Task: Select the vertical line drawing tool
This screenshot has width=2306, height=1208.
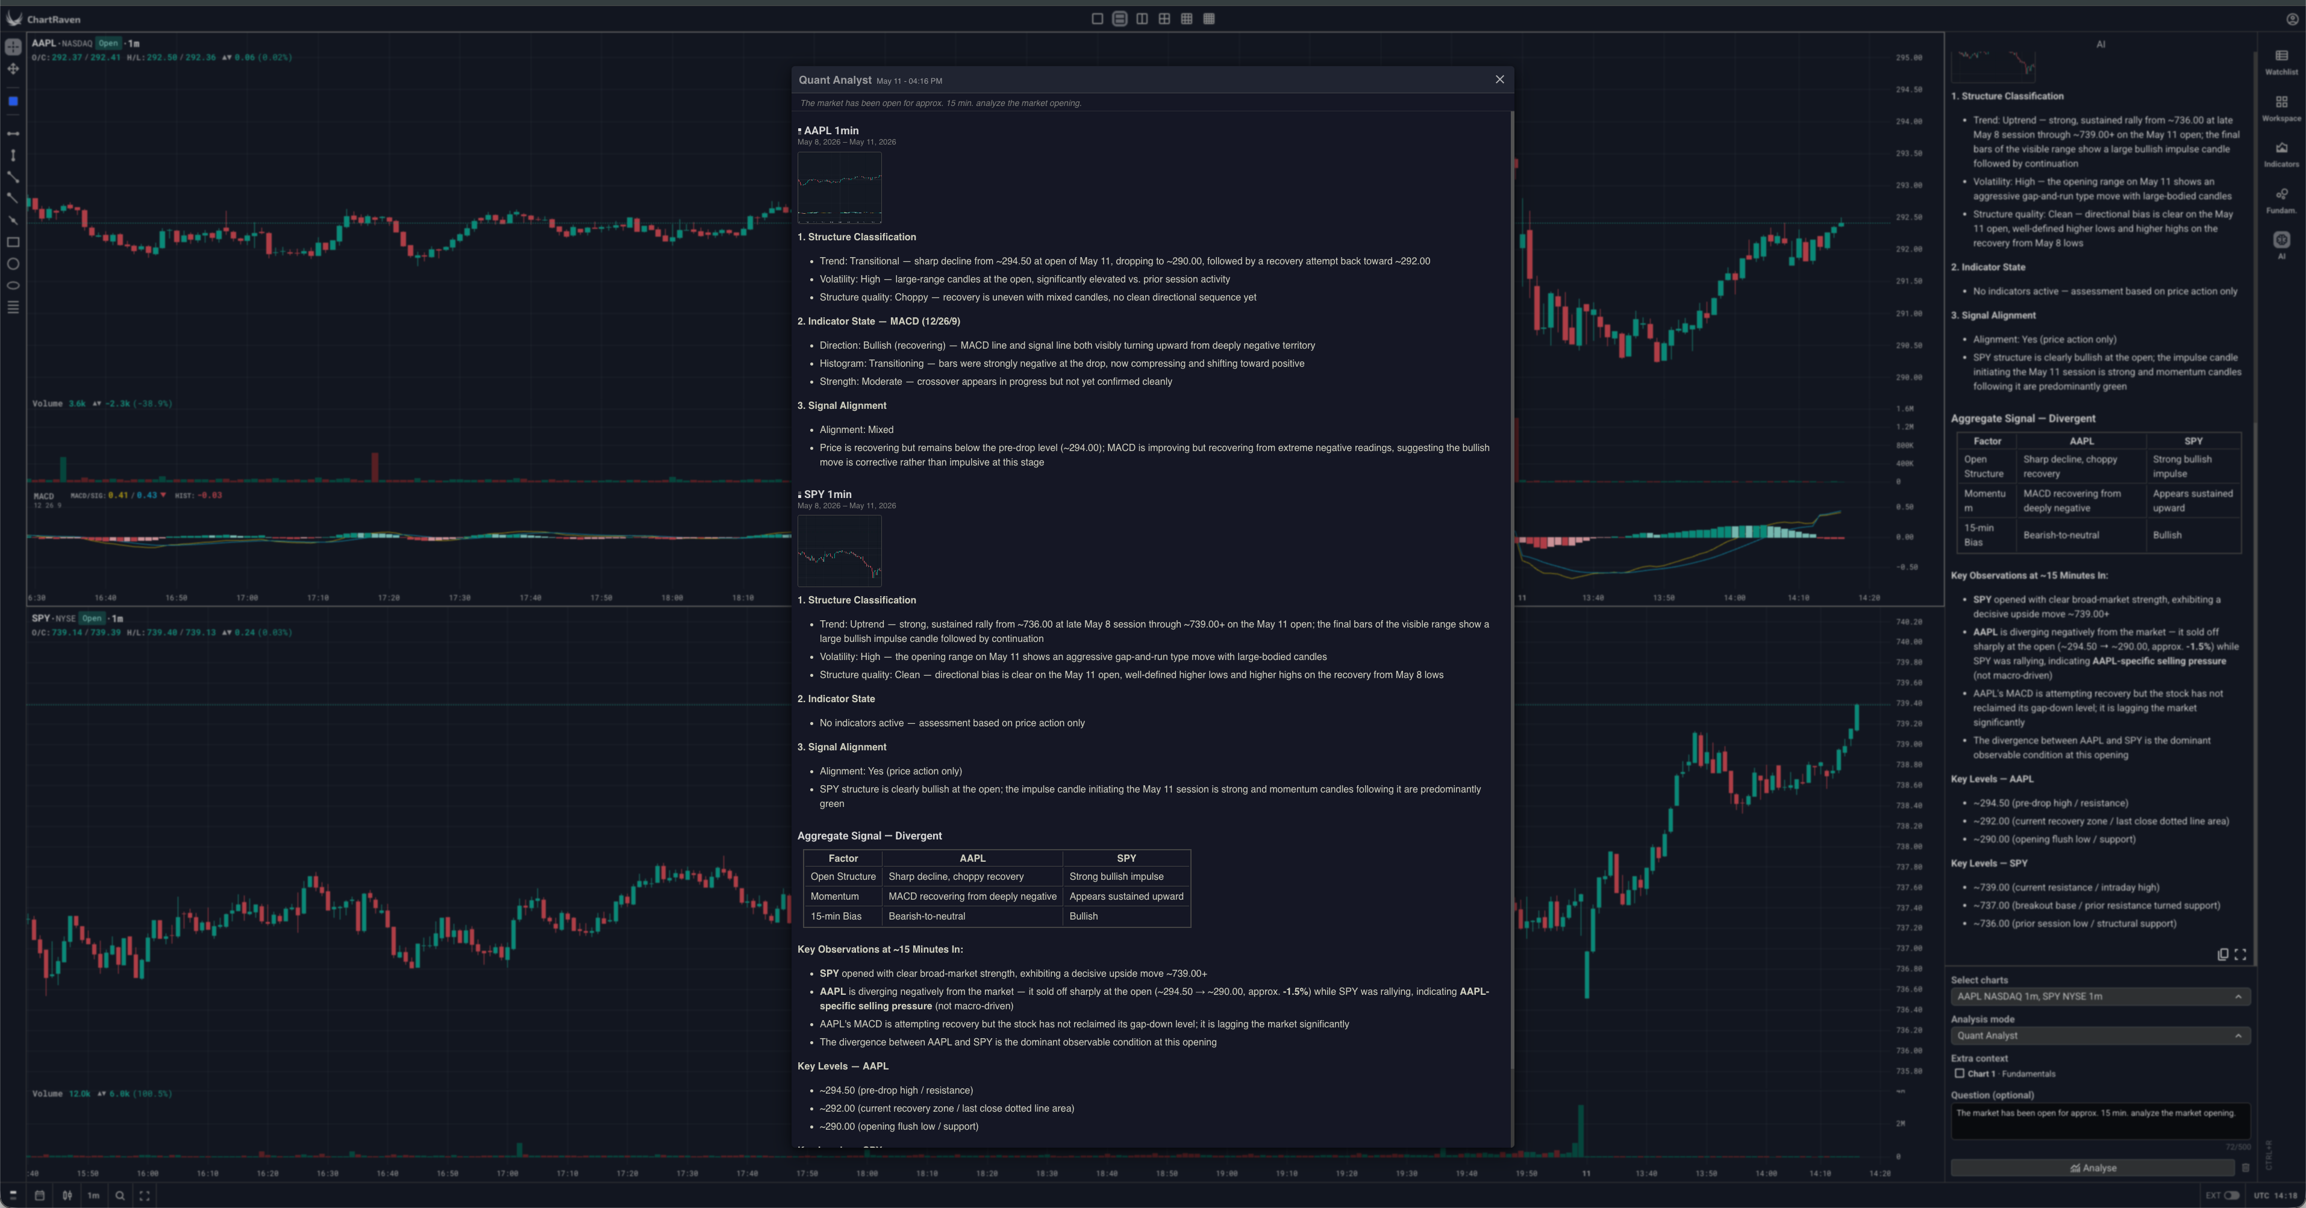Action: coord(13,156)
